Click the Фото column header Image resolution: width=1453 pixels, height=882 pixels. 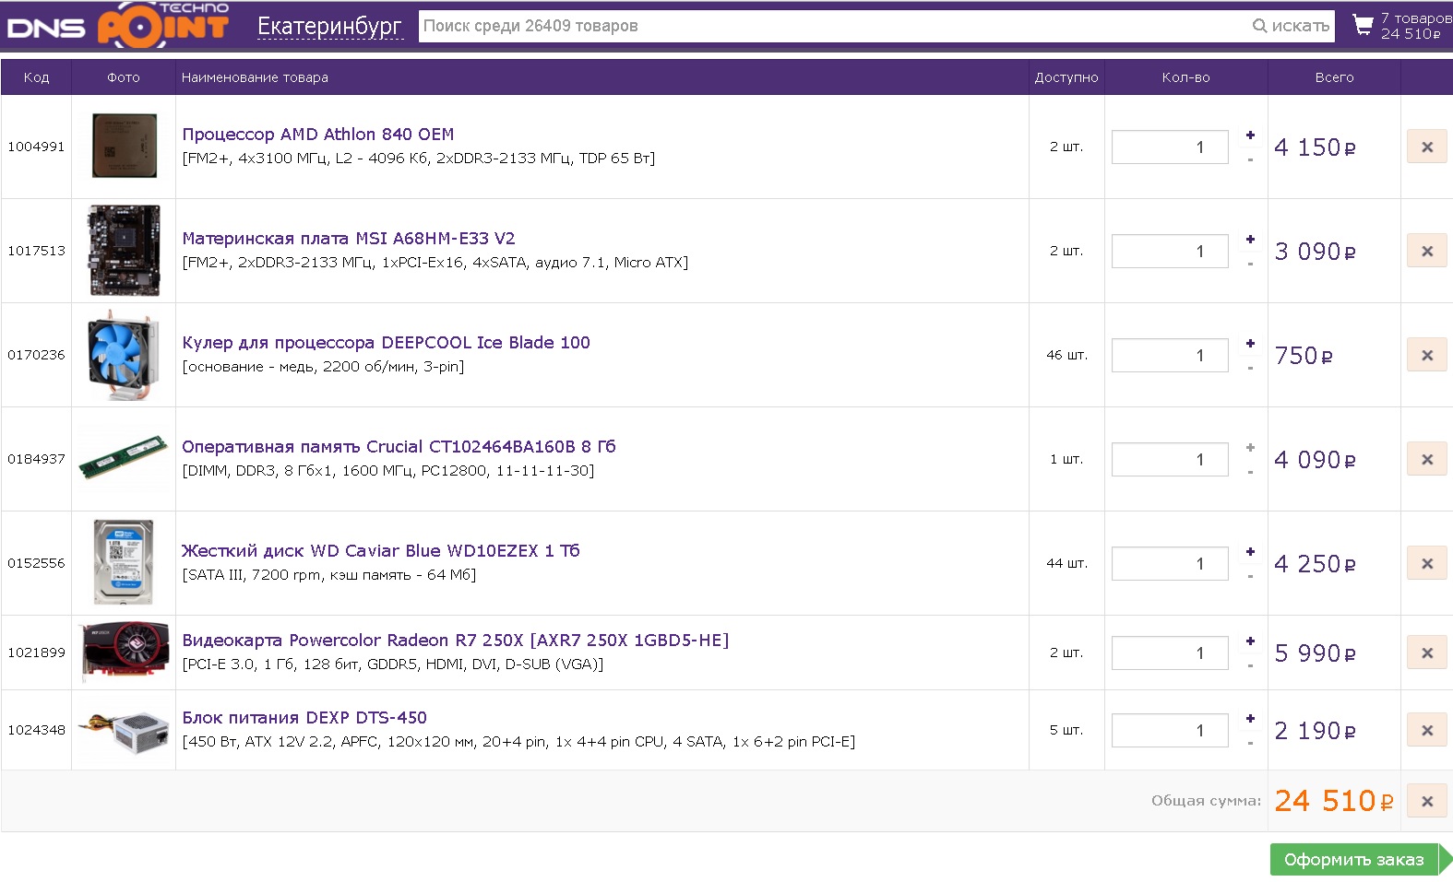pos(124,77)
